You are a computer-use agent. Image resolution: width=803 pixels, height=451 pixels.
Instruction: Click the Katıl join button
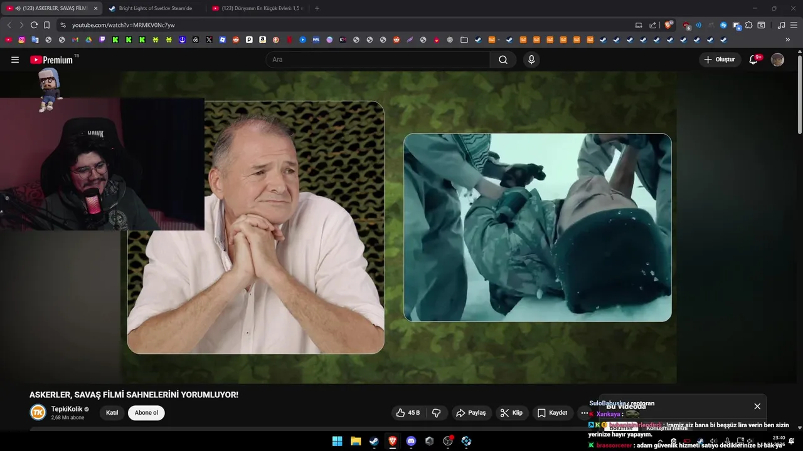(112, 413)
